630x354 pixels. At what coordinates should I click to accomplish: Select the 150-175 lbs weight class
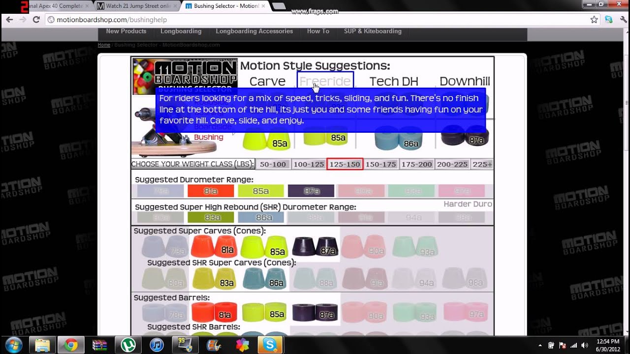click(380, 164)
